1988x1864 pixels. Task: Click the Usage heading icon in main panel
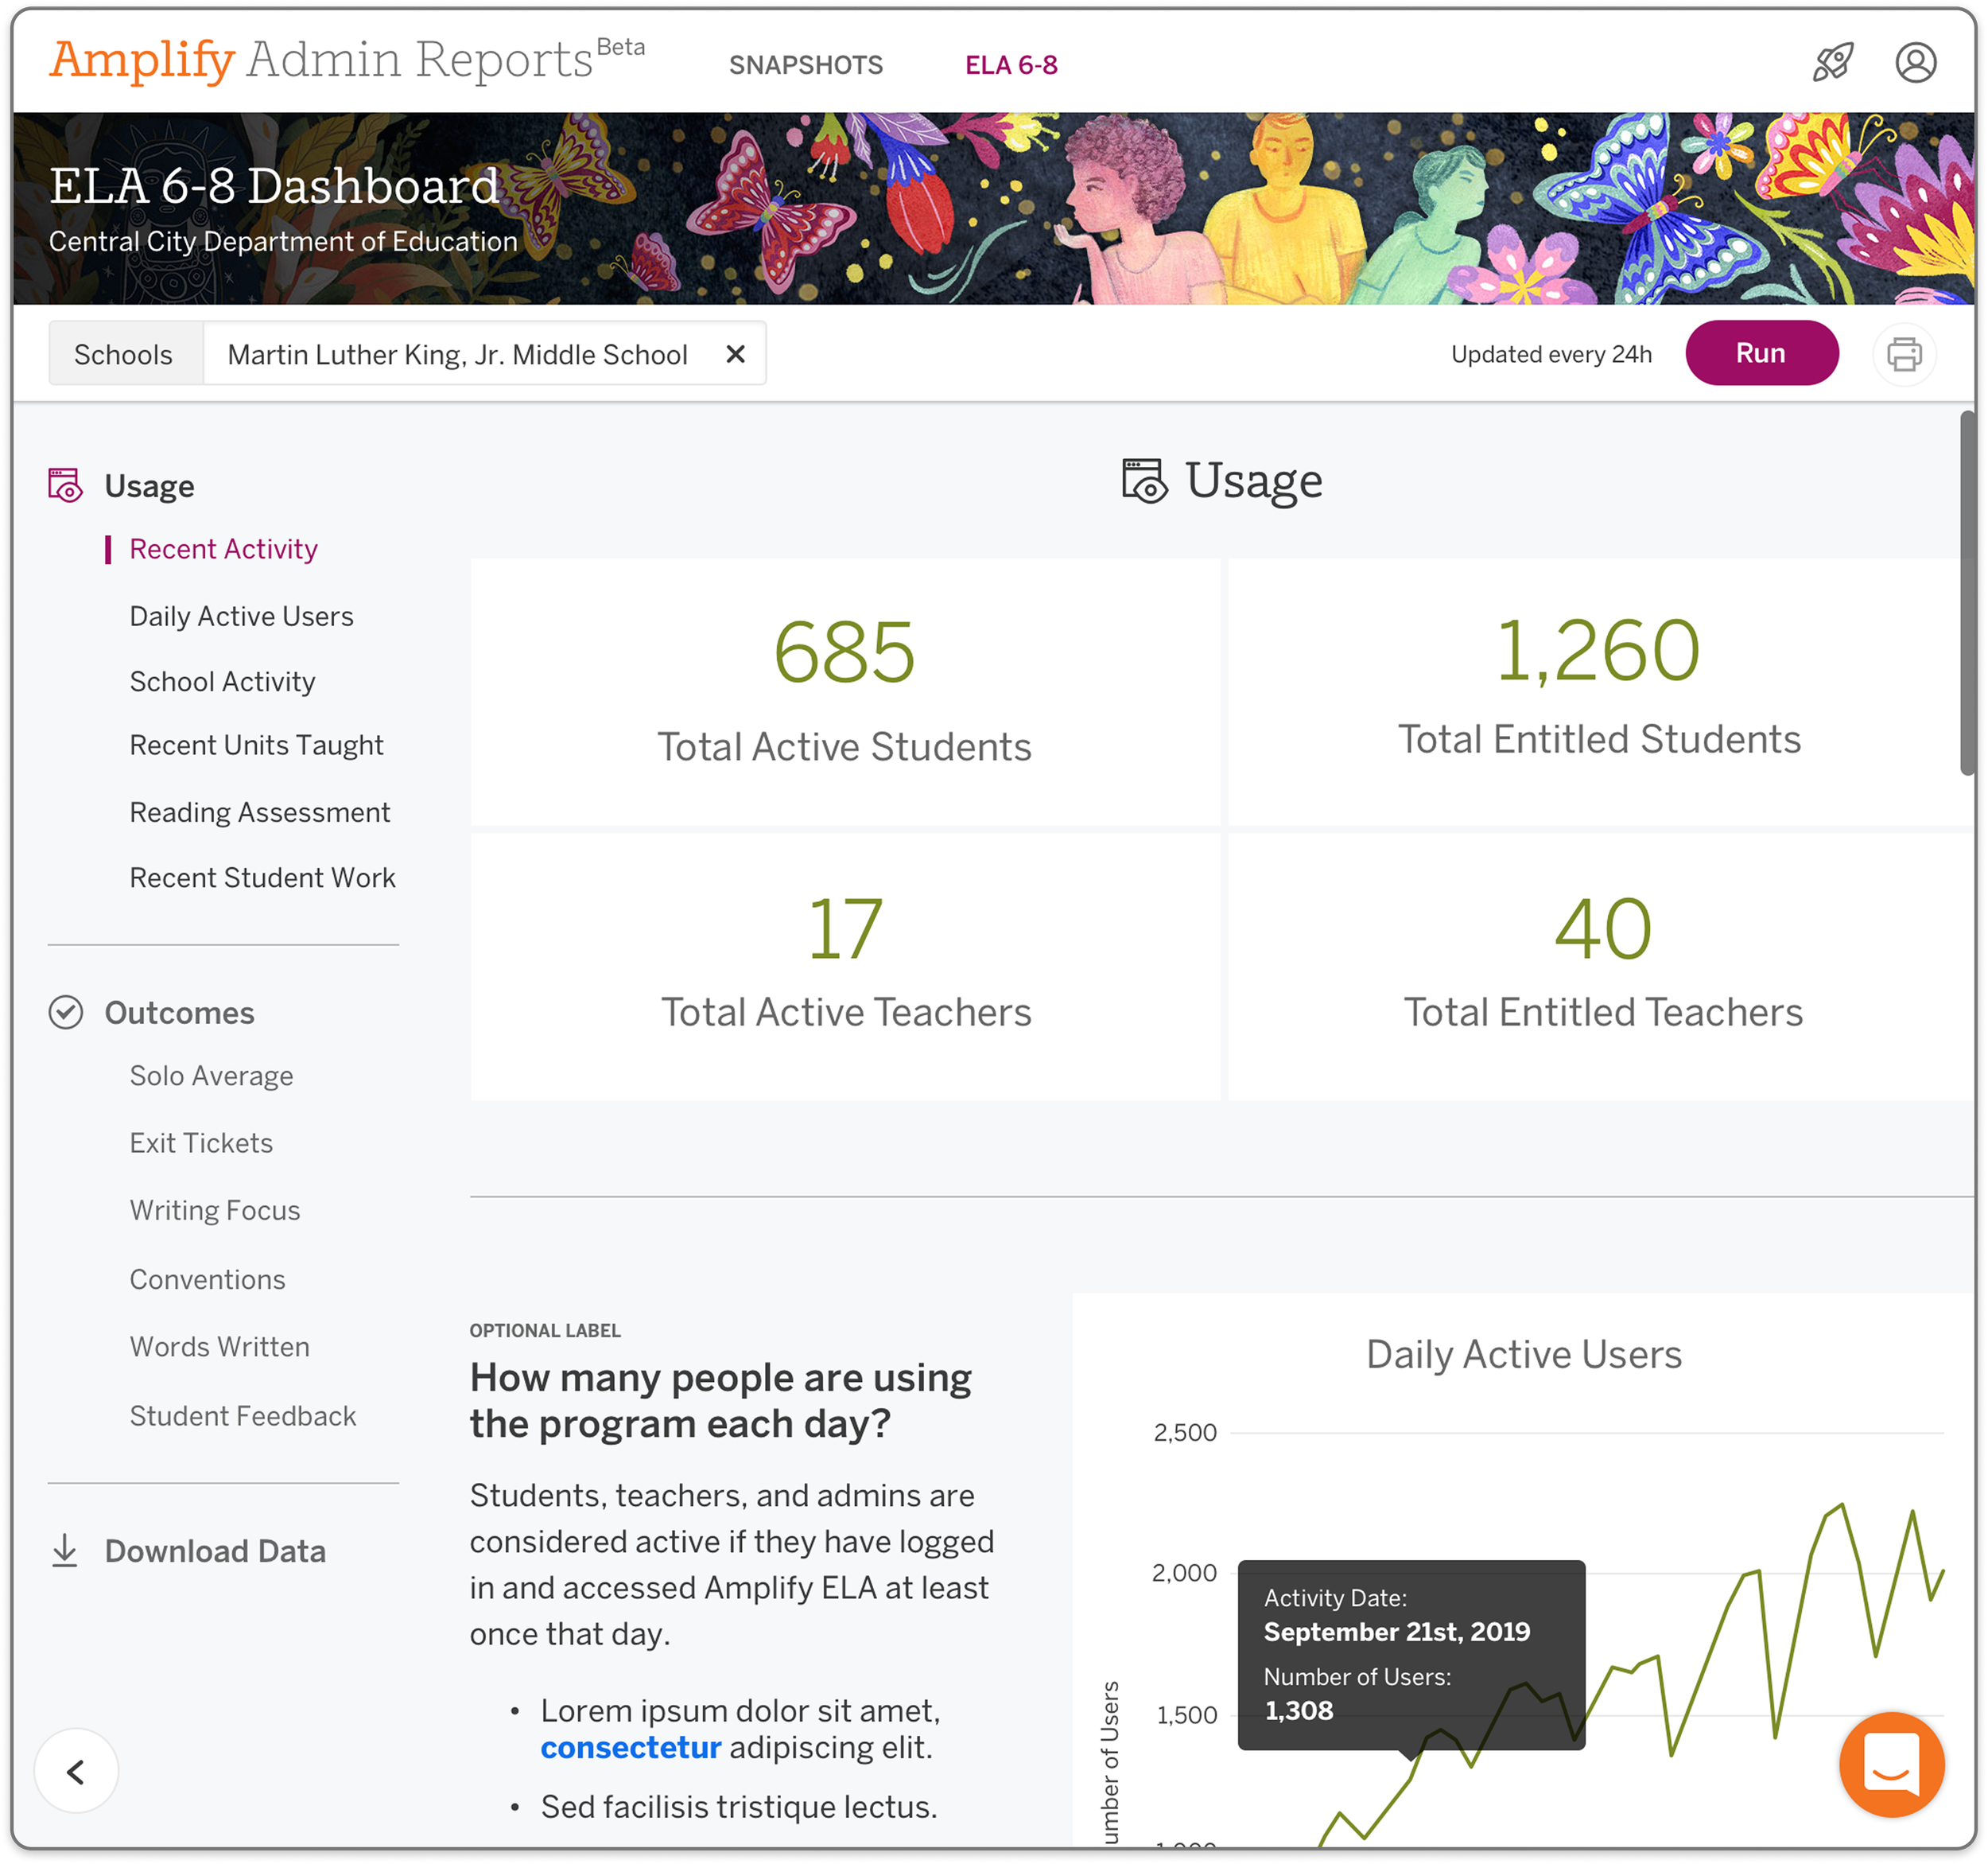[1144, 481]
